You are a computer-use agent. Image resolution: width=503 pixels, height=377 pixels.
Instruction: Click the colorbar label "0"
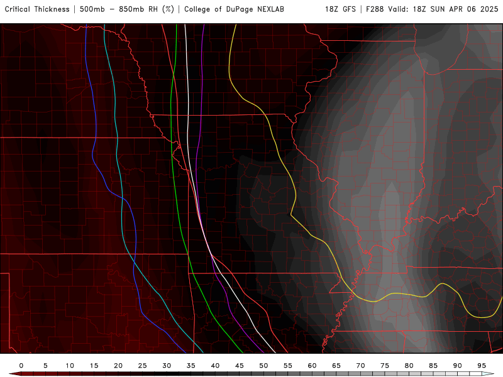pyautogui.click(x=21, y=366)
